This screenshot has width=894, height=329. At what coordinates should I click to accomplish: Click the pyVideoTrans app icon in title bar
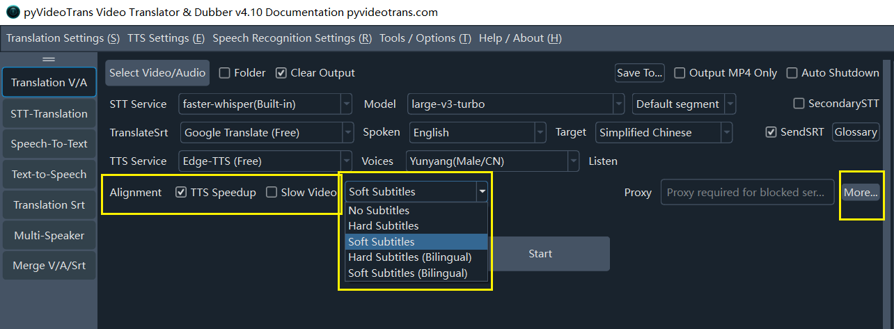12,13
